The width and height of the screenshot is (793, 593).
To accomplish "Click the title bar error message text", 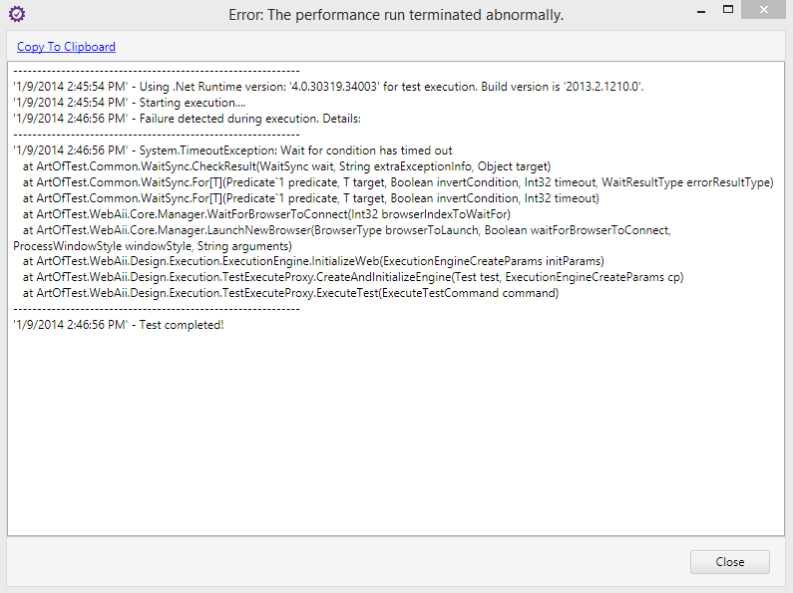I will [x=396, y=15].
